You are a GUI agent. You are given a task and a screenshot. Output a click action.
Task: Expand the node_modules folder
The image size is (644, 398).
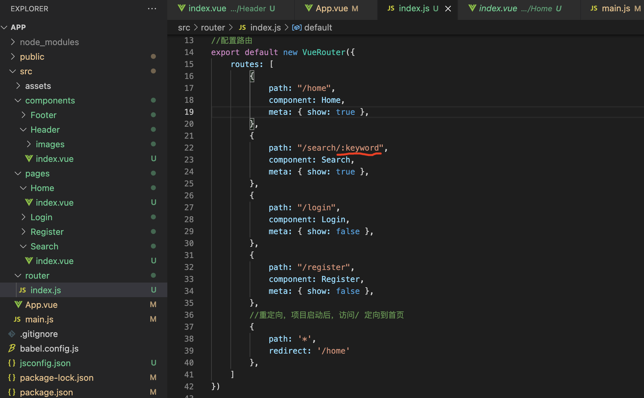[x=13, y=42]
